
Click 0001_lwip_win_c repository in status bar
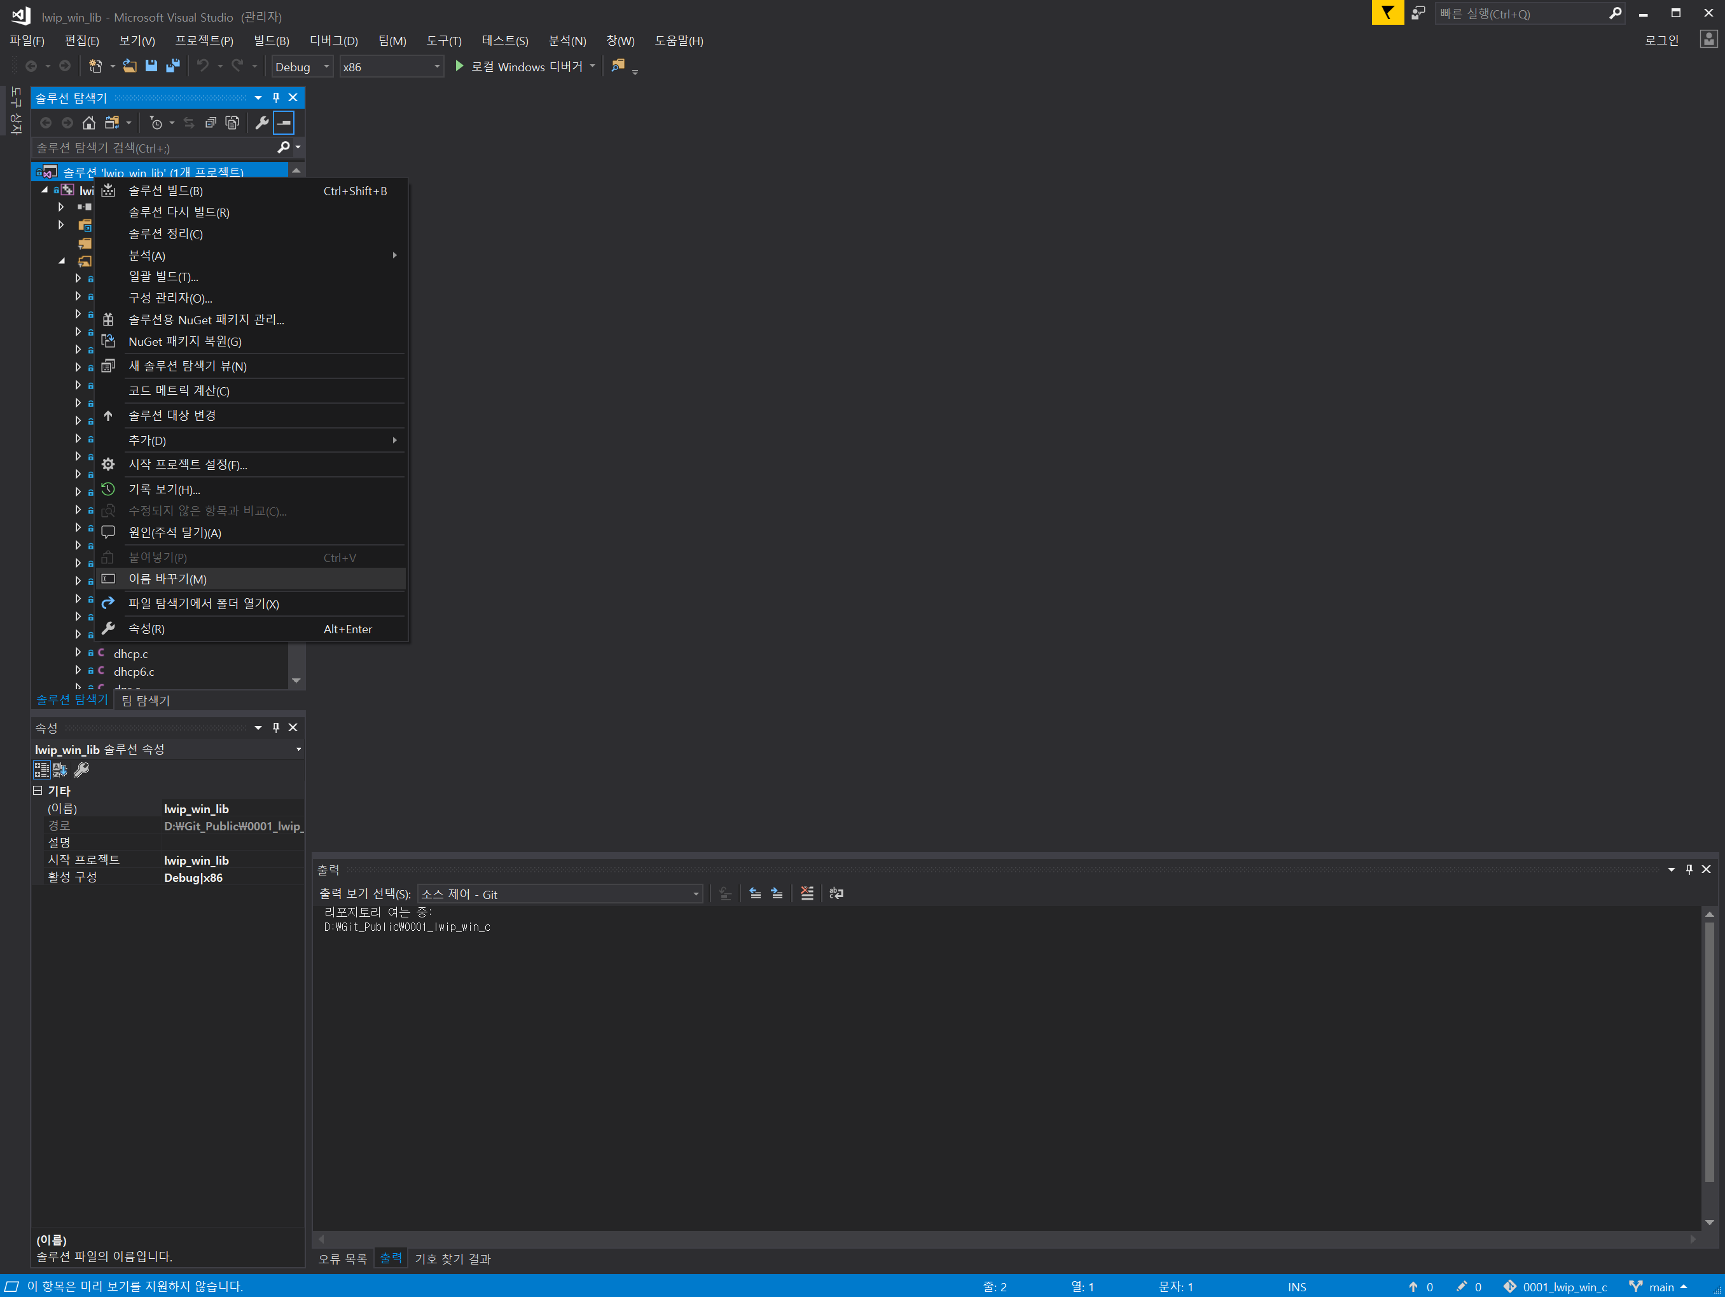click(1556, 1287)
